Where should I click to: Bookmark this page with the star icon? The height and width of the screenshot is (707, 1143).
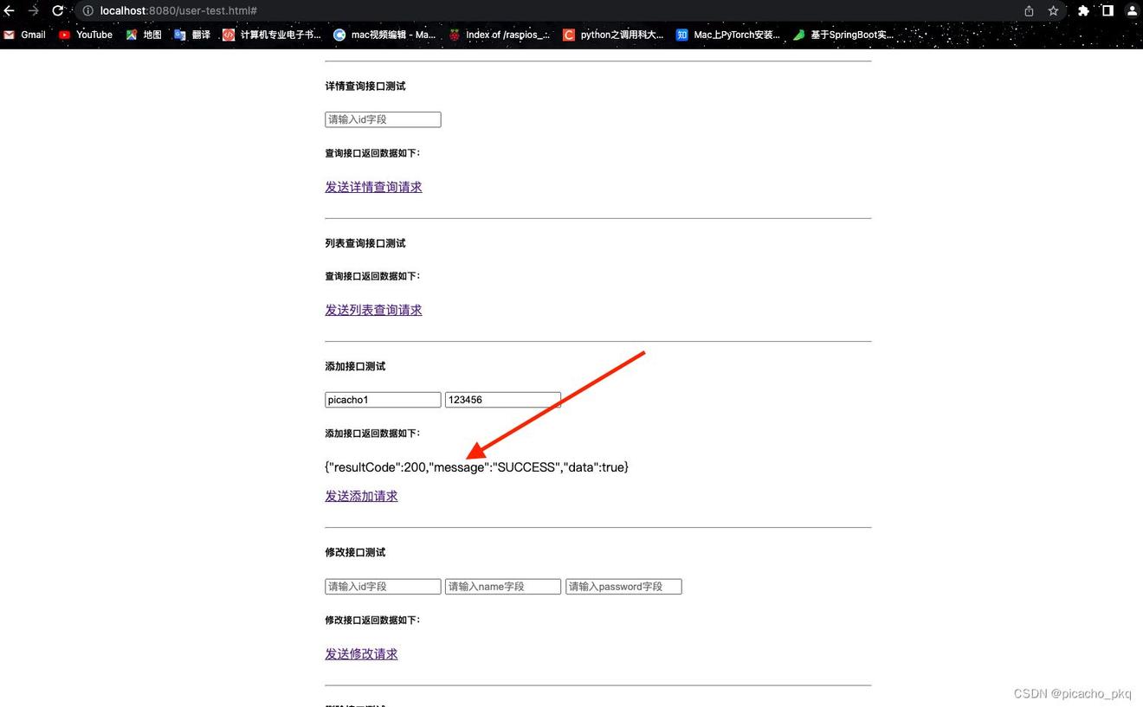point(1053,10)
